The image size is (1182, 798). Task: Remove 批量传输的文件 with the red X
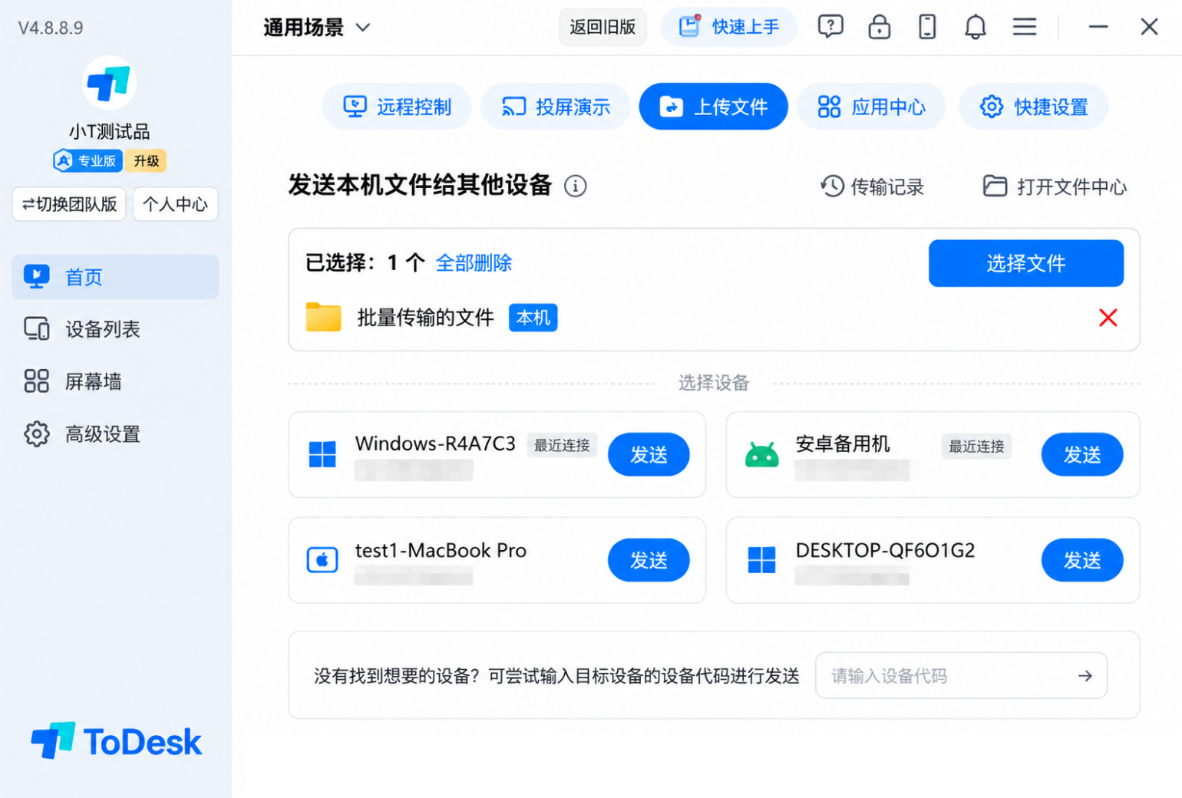[x=1108, y=318]
